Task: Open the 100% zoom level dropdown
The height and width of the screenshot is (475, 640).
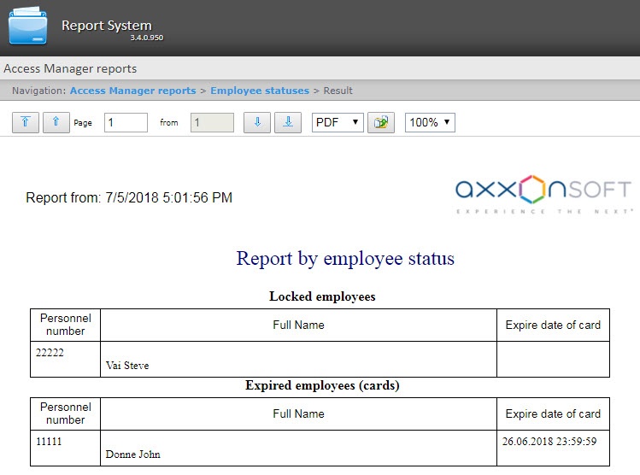Action: (430, 122)
